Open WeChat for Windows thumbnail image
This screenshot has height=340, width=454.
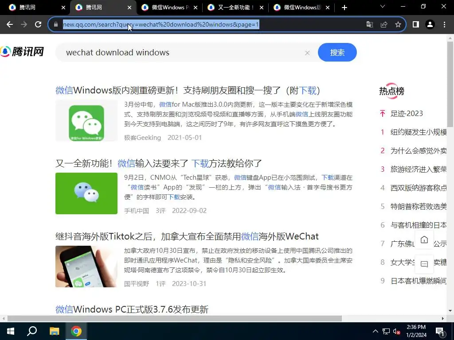[x=86, y=120]
